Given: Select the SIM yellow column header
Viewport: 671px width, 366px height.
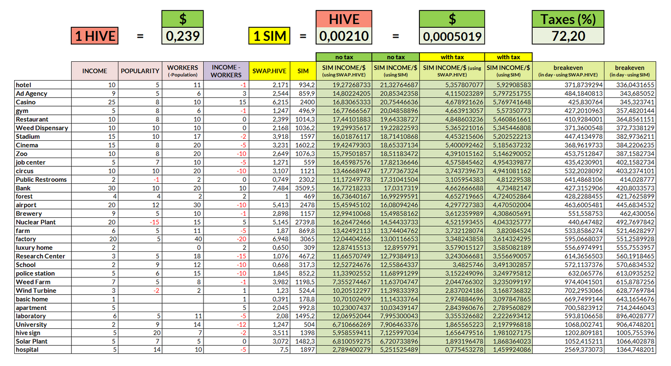Looking at the screenshot, I should [303, 71].
